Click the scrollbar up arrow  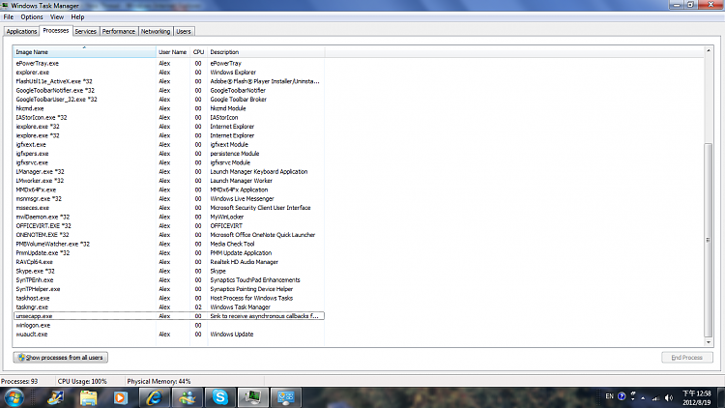tap(709, 50)
